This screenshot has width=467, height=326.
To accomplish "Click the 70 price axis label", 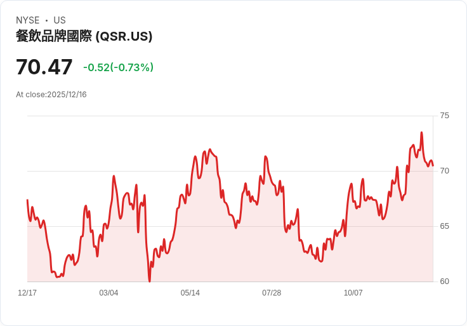I will [x=444, y=171].
